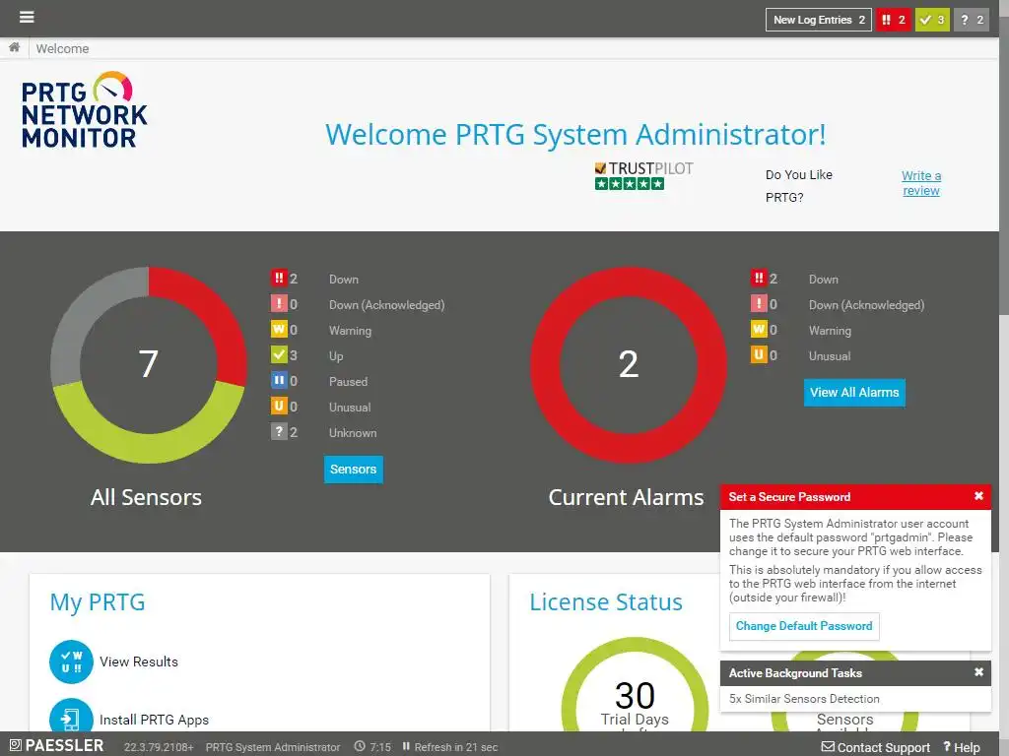1009x756 pixels.
Task: Open the View Results link text
Action: coord(139,661)
